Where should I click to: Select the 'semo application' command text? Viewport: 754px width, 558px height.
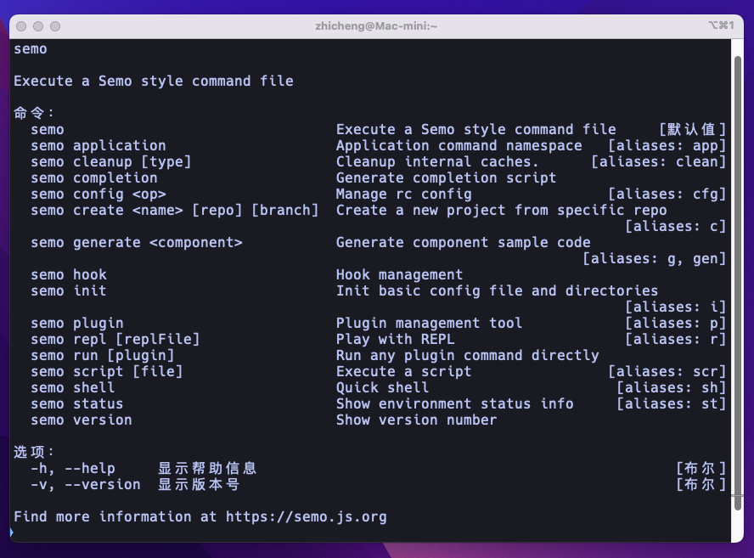98,146
